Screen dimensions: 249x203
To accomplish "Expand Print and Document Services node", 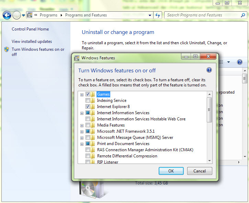I will point(82,144).
